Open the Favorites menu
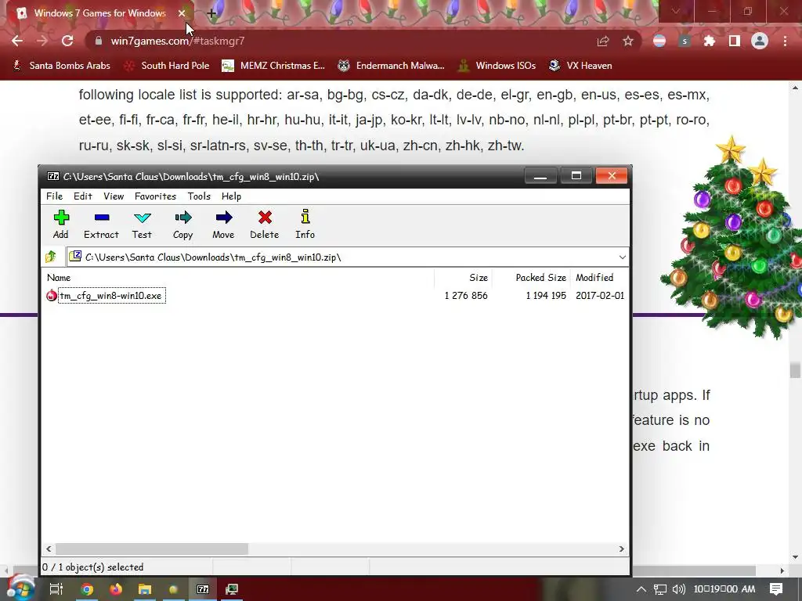 pyautogui.click(x=155, y=196)
